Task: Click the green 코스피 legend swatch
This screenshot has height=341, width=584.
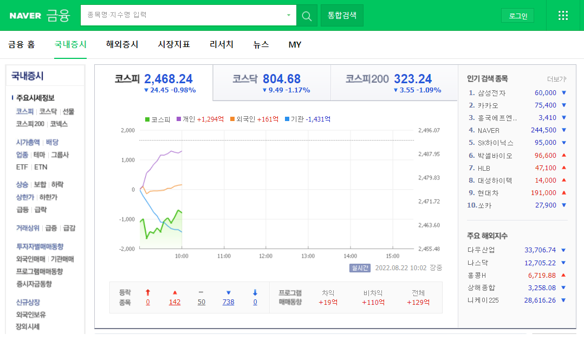Action: pyautogui.click(x=147, y=119)
